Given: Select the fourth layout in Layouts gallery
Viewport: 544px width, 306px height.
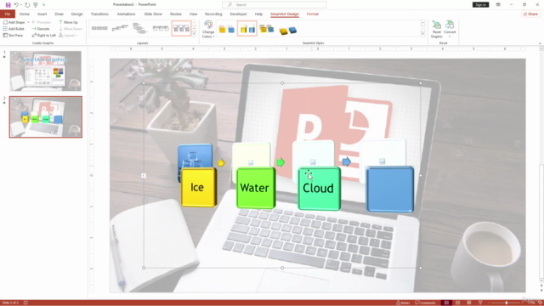Looking at the screenshot, I should [x=161, y=28].
